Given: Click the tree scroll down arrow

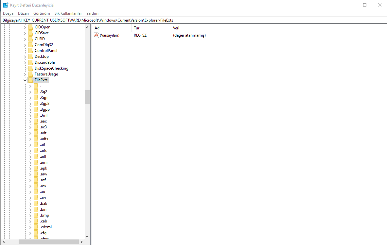Looking at the screenshot, I should click(x=87, y=237).
